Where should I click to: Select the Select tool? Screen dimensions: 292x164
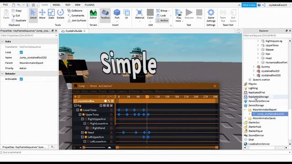(33, 15)
